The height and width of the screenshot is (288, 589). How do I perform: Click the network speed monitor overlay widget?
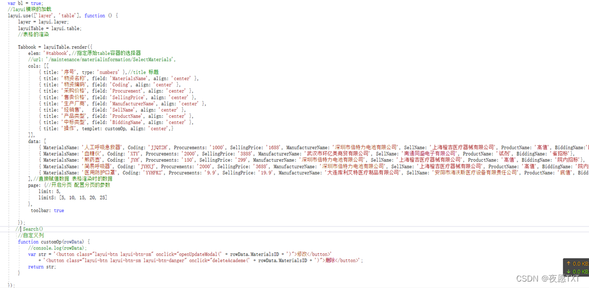pos(576,268)
